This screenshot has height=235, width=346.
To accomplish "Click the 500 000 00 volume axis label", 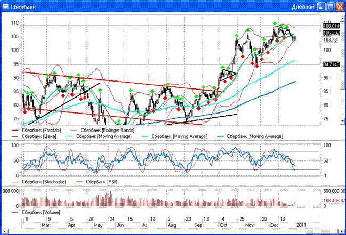I will point(334,191).
